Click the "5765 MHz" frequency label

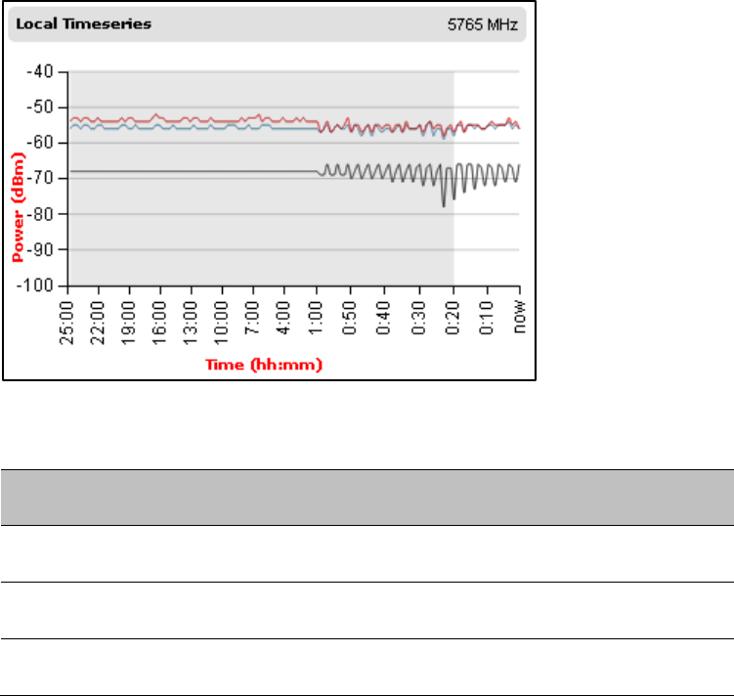pos(482,24)
